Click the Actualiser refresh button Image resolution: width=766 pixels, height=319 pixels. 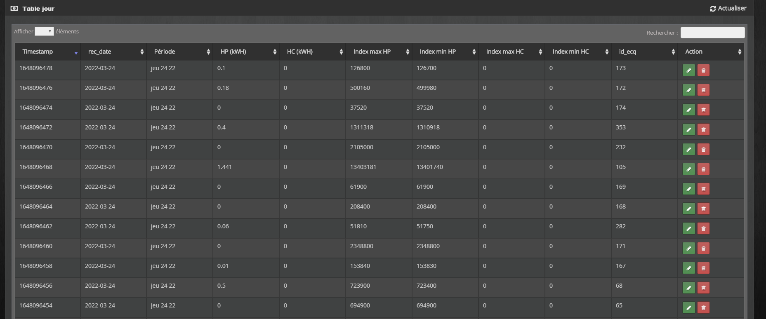(728, 8)
